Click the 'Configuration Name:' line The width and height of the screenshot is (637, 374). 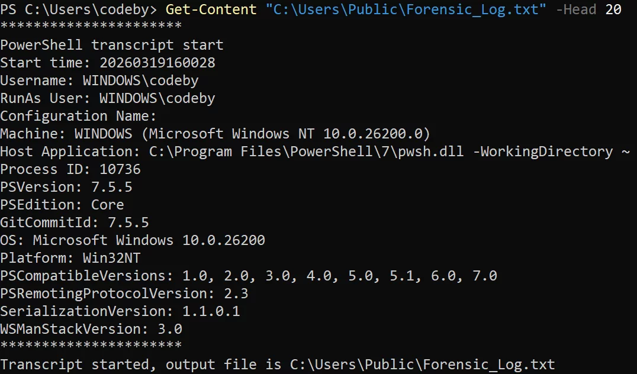[x=78, y=116]
